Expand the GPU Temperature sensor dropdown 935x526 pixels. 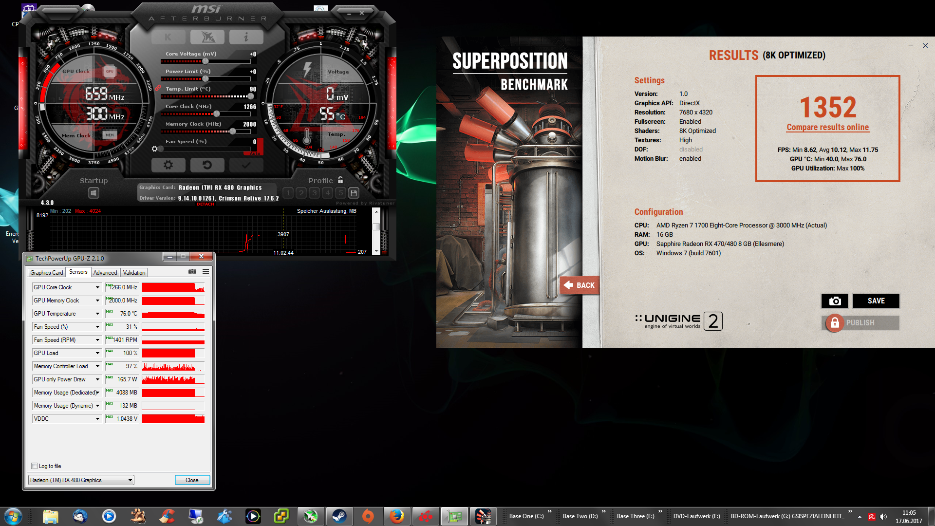pyautogui.click(x=97, y=314)
